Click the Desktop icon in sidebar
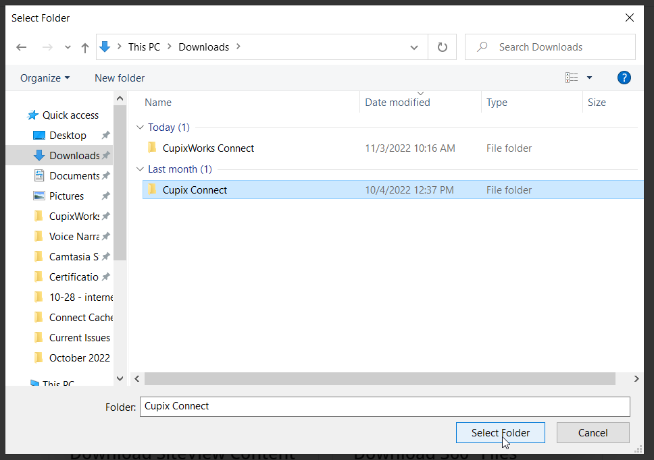Screen dimensions: 654x460 coord(39,136)
